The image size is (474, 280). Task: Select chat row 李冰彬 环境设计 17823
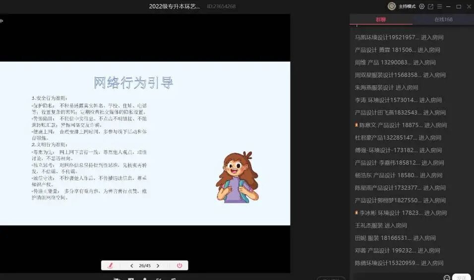click(401, 213)
